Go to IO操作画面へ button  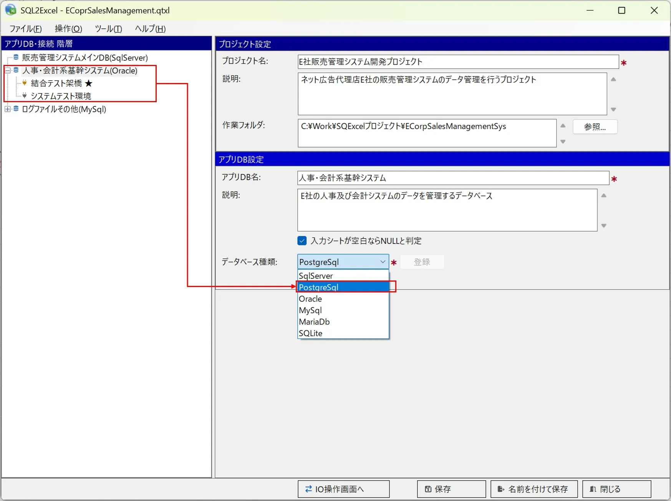click(343, 489)
